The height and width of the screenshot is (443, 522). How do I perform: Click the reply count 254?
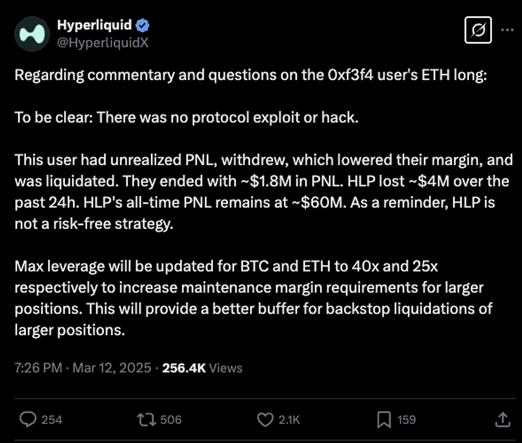pos(52,420)
